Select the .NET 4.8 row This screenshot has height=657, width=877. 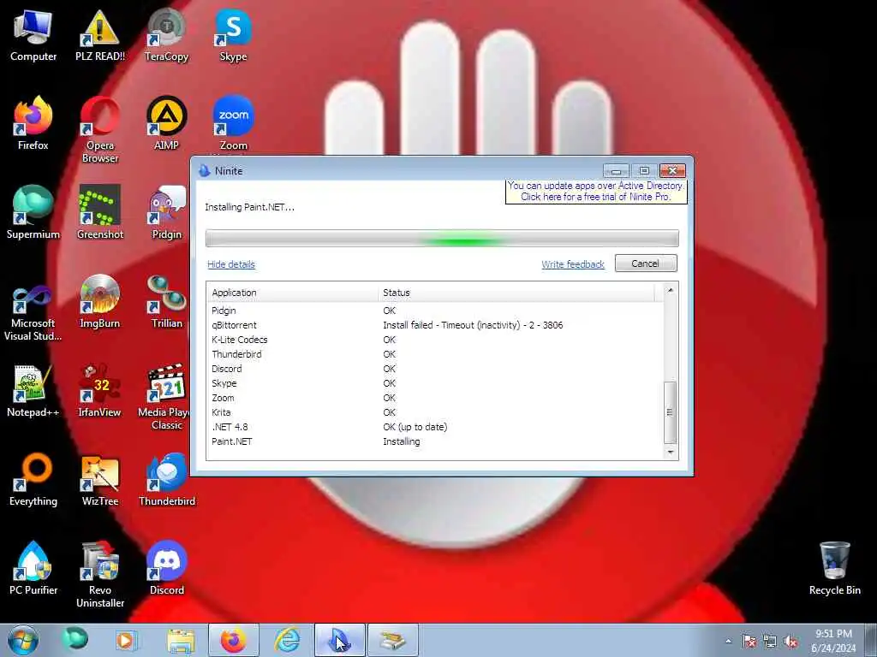pos(434,427)
